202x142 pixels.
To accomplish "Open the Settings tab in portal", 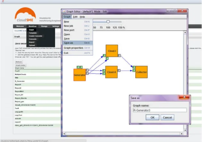I will 56,26.
